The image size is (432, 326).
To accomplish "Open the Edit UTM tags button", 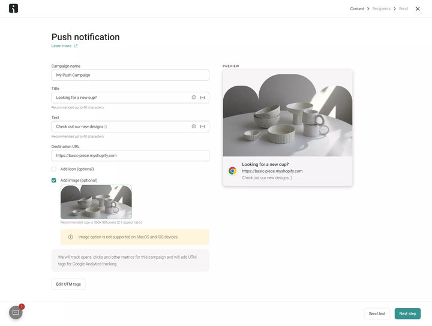I will tap(68, 284).
